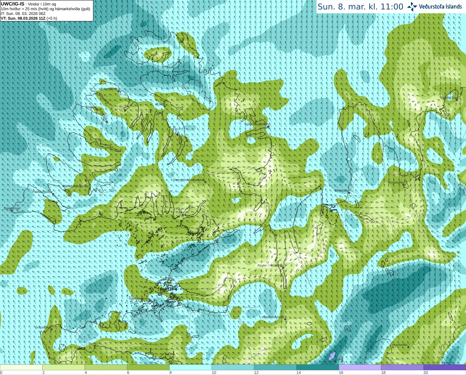Click the Siglufjörður station label
The width and height of the screenshot is (466, 375).
448,98
